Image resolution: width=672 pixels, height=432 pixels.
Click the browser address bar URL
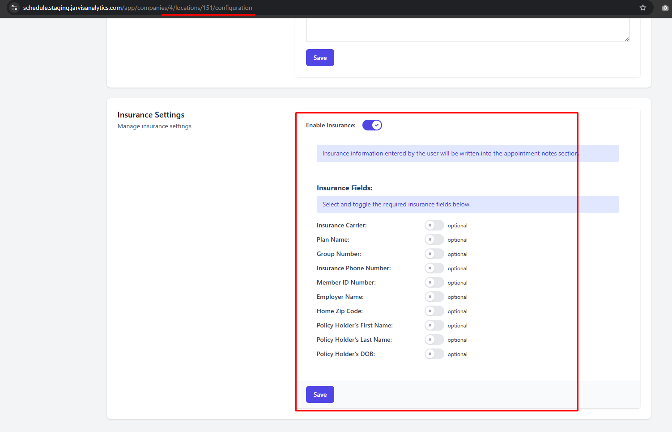coord(137,8)
